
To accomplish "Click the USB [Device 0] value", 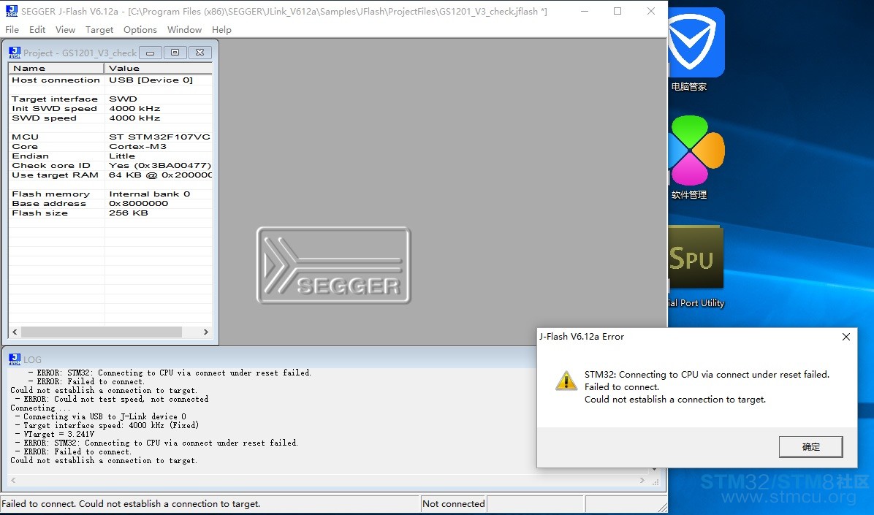I will click(x=151, y=80).
